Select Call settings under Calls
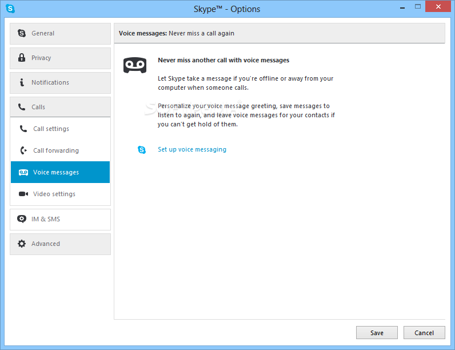This screenshot has height=350, width=455. tap(61, 129)
